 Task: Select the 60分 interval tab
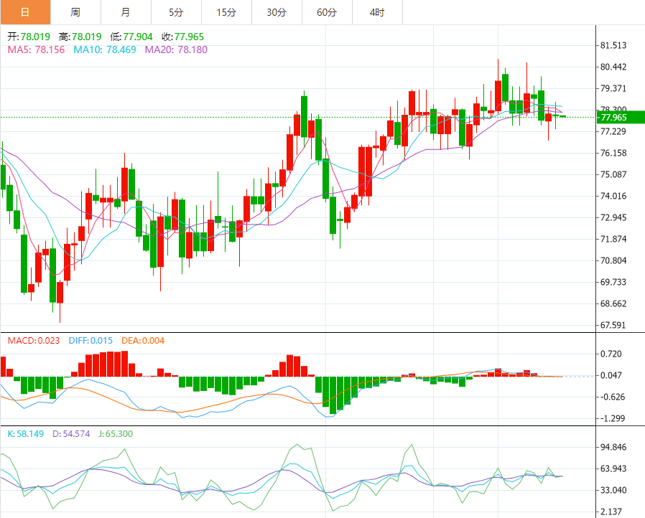click(327, 12)
